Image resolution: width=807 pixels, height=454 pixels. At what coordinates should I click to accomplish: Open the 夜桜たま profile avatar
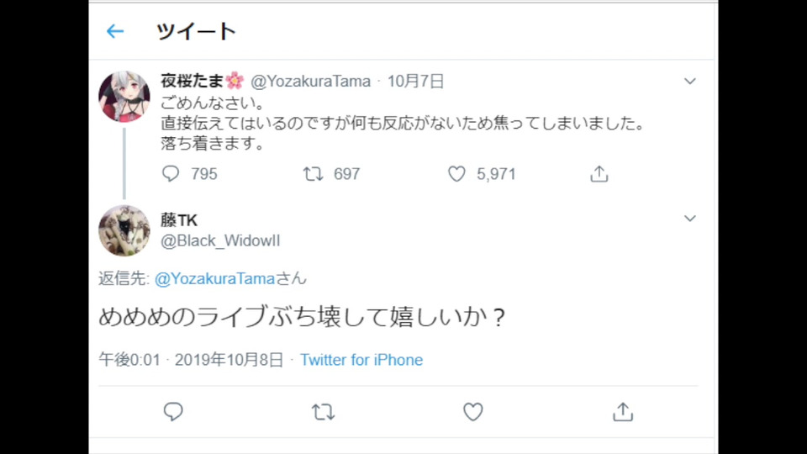pyautogui.click(x=124, y=96)
